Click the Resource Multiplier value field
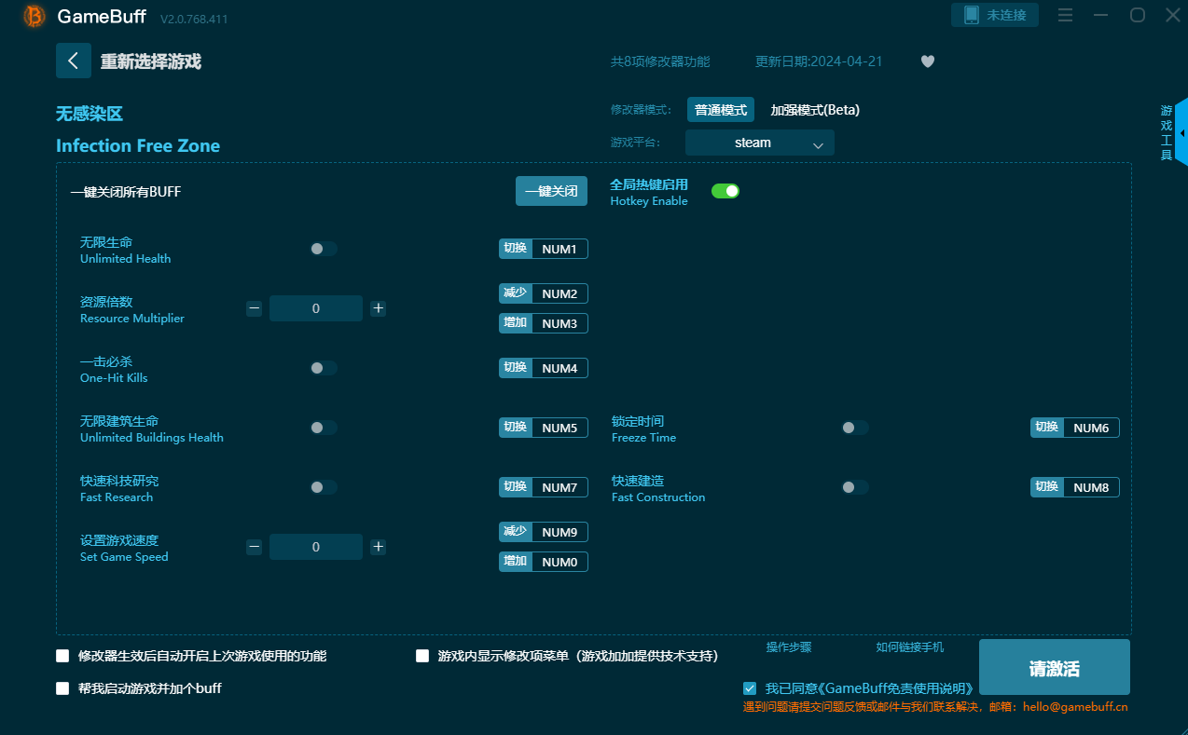The height and width of the screenshot is (735, 1188). click(316, 308)
